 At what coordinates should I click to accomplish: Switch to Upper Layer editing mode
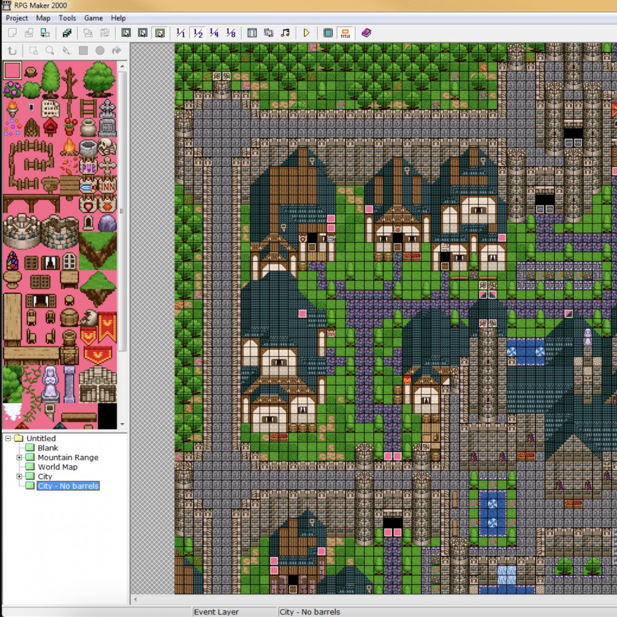click(143, 33)
